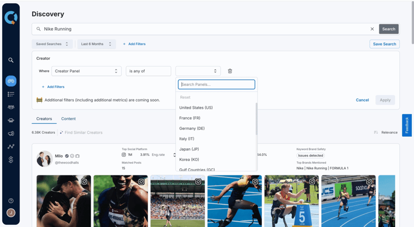Viewport: 414px width, 227px height.
Task: Open the user avatar J profile
Action: [x=11, y=213]
